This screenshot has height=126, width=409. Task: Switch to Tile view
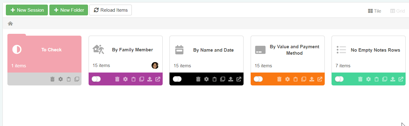click(x=374, y=11)
